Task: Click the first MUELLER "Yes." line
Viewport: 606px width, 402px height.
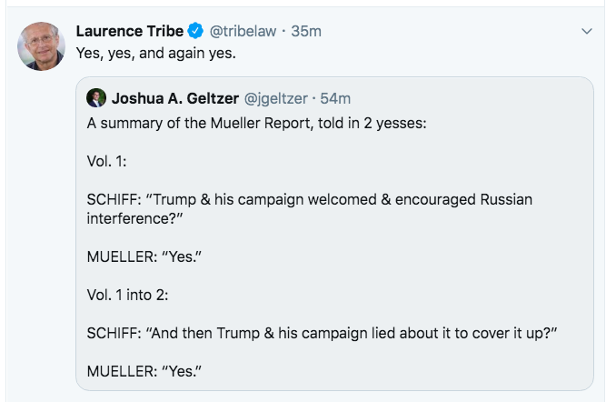Action: pyautogui.click(x=144, y=256)
